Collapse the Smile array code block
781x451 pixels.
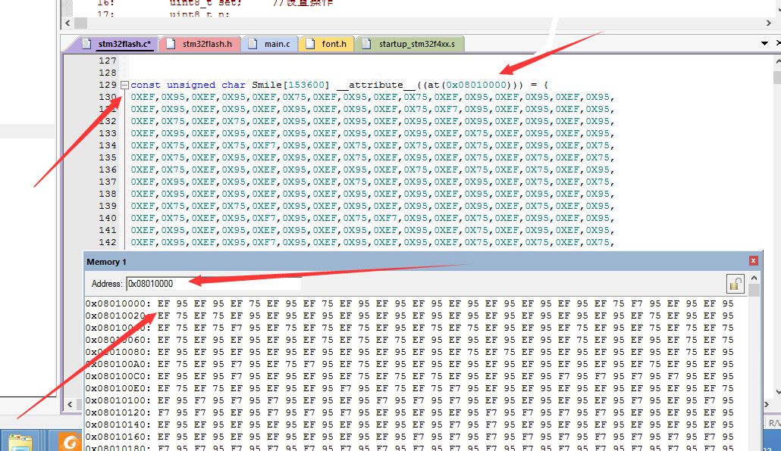pyautogui.click(x=124, y=85)
